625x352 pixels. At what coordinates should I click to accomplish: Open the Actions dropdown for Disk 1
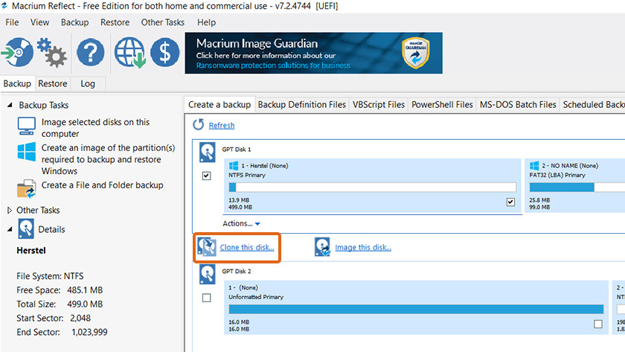(242, 224)
